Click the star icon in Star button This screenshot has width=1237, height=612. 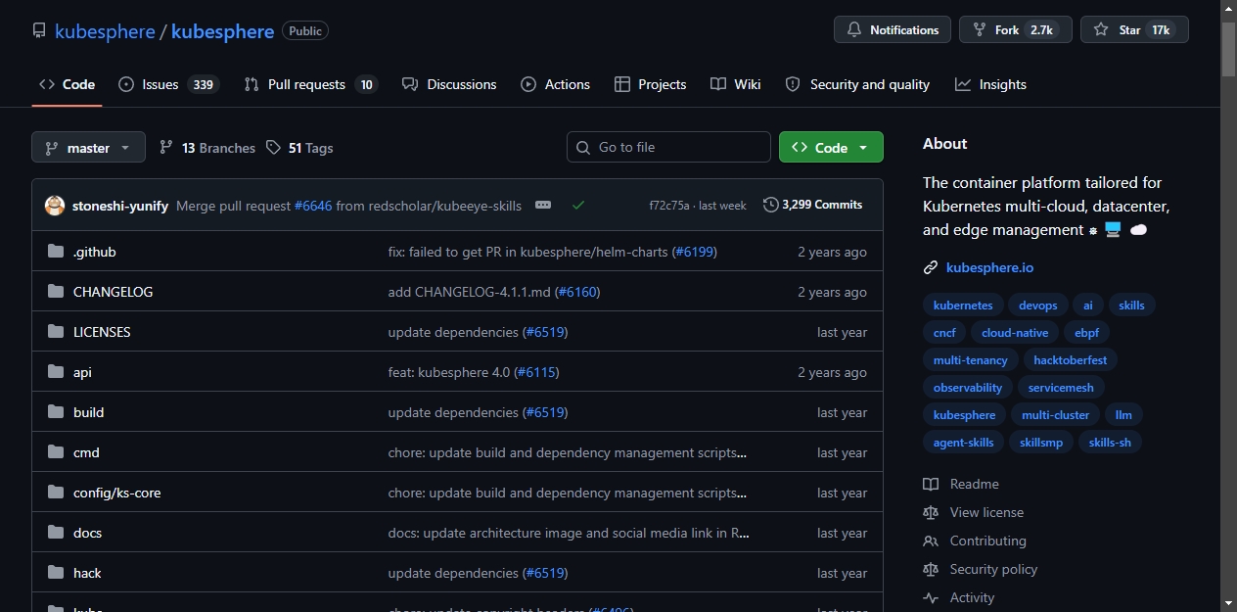[1101, 30]
